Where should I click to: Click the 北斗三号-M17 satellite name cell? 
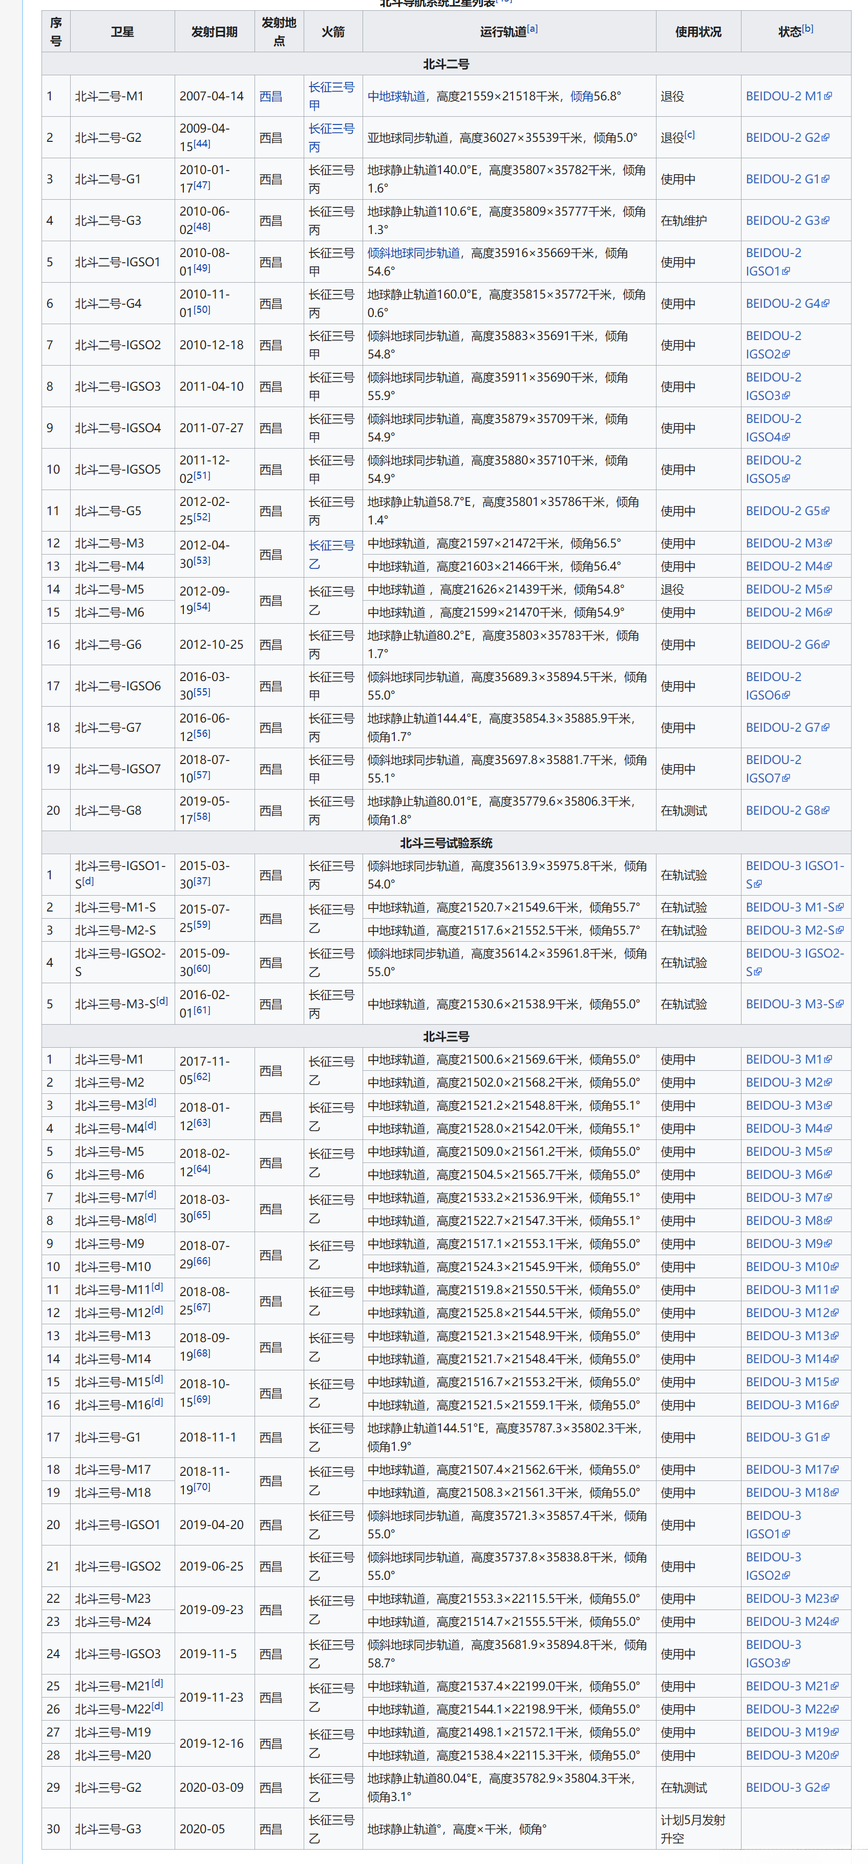tap(122, 1470)
